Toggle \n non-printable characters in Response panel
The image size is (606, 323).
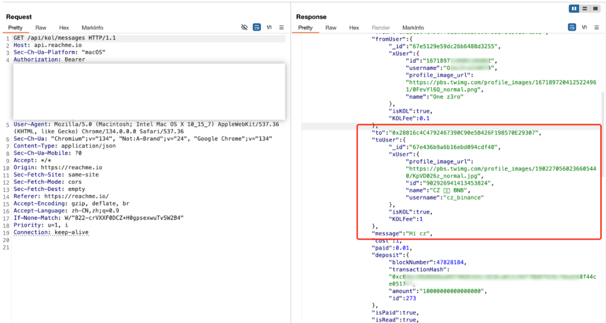584,27
